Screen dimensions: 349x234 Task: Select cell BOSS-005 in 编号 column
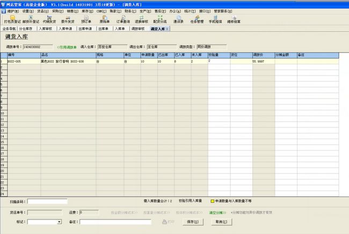pos(24,61)
